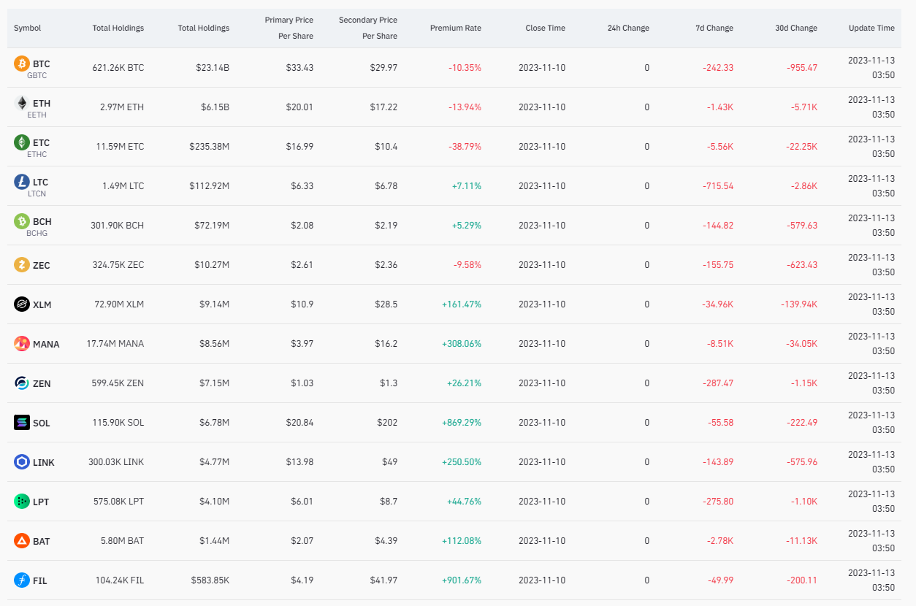Image resolution: width=916 pixels, height=606 pixels.
Task: Click the Basic Attention Token BAT icon
Action: [22, 541]
